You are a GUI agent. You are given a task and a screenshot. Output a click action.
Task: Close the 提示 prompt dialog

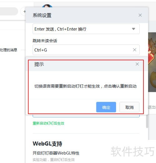(x=137, y=64)
